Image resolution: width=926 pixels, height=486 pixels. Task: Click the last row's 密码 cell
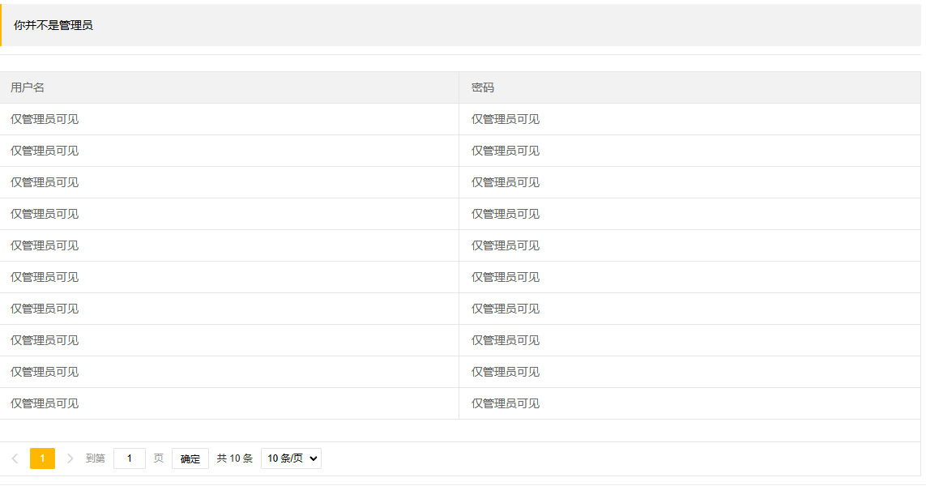click(x=506, y=403)
